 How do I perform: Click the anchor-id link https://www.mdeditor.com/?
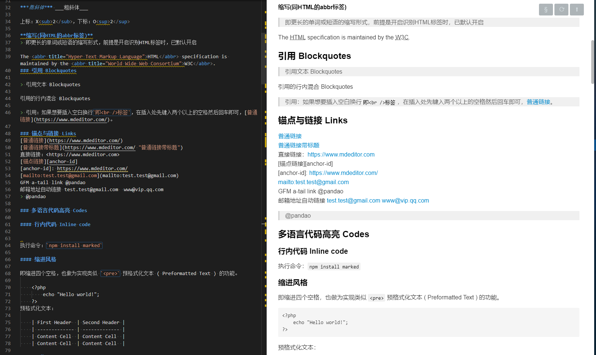coord(344,173)
